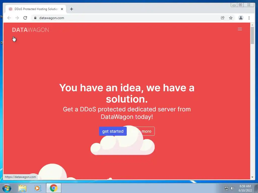This screenshot has width=258, height=193.
Task: Close the DDoS Protected Hosting tab
Action: click(x=62, y=9)
